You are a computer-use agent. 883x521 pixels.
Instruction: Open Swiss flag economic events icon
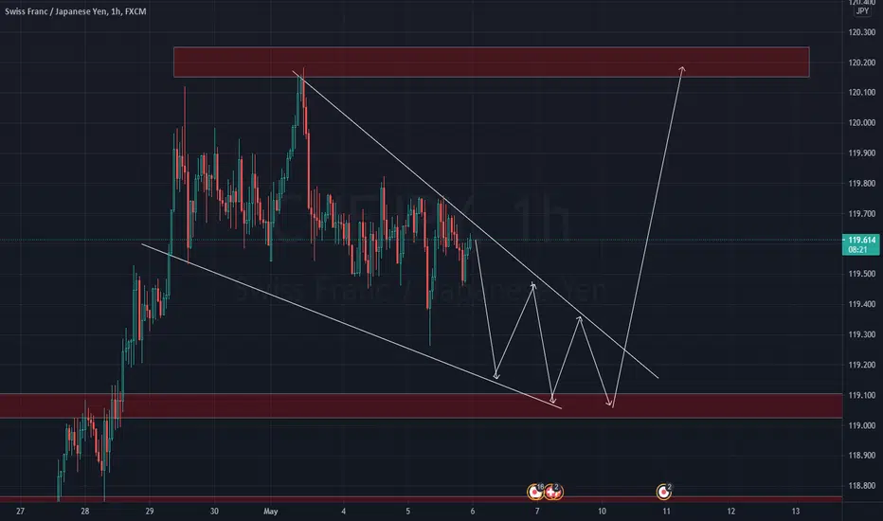pos(553,493)
